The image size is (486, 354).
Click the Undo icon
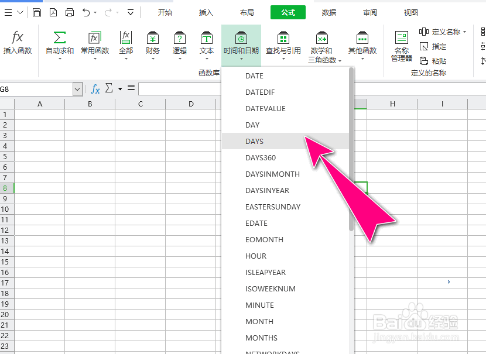pos(86,12)
